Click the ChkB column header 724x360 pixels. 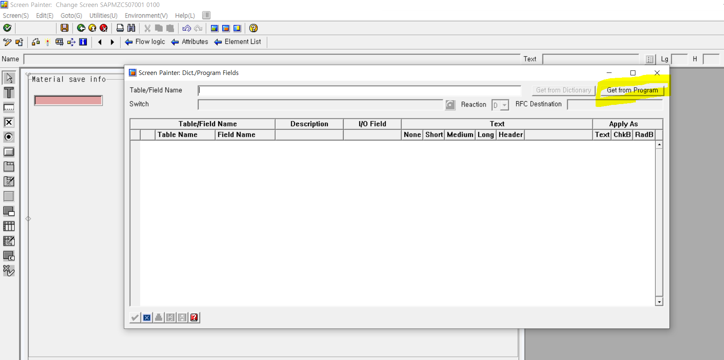(x=622, y=135)
